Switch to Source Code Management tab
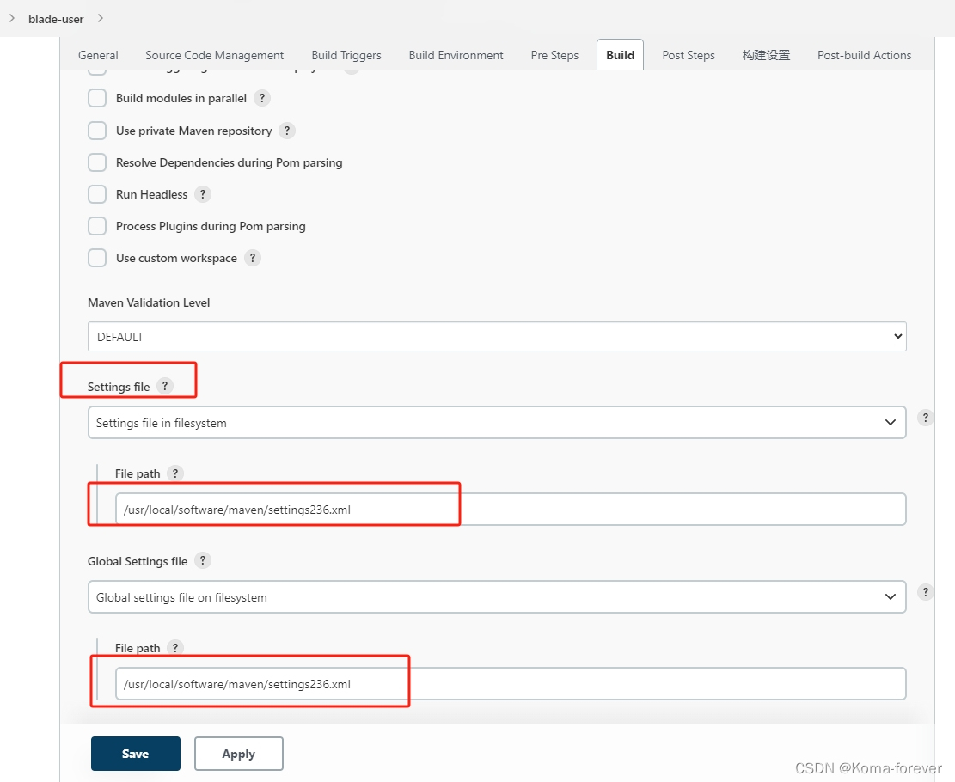 (x=214, y=55)
